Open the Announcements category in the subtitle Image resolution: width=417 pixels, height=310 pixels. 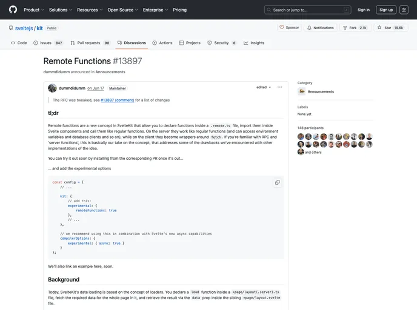click(110, 71)
